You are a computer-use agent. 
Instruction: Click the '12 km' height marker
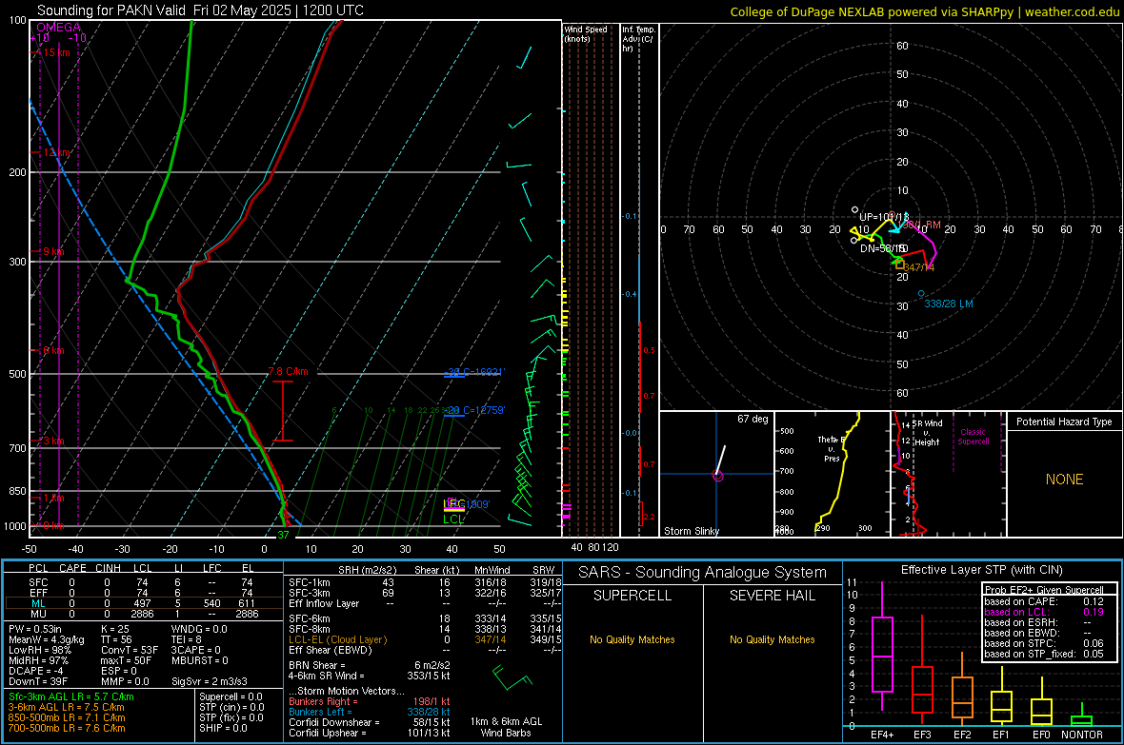pos(56,152)
